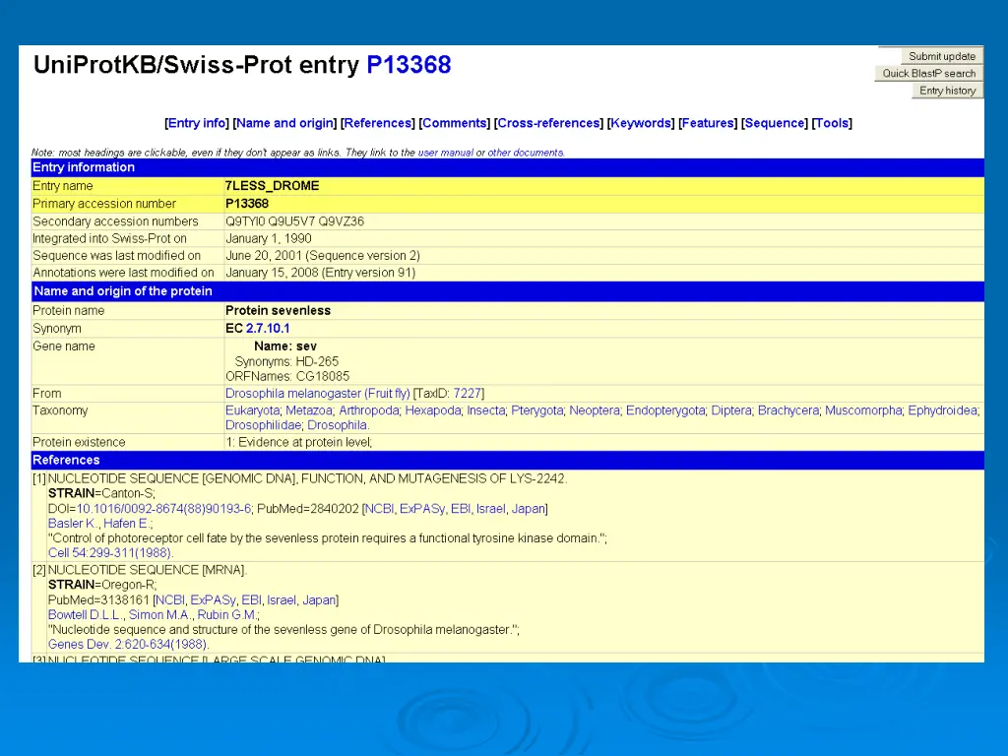Open Japan mirror link in reference 1
This screenshot has height=756, width=1008.
click(x=528, y=509)
